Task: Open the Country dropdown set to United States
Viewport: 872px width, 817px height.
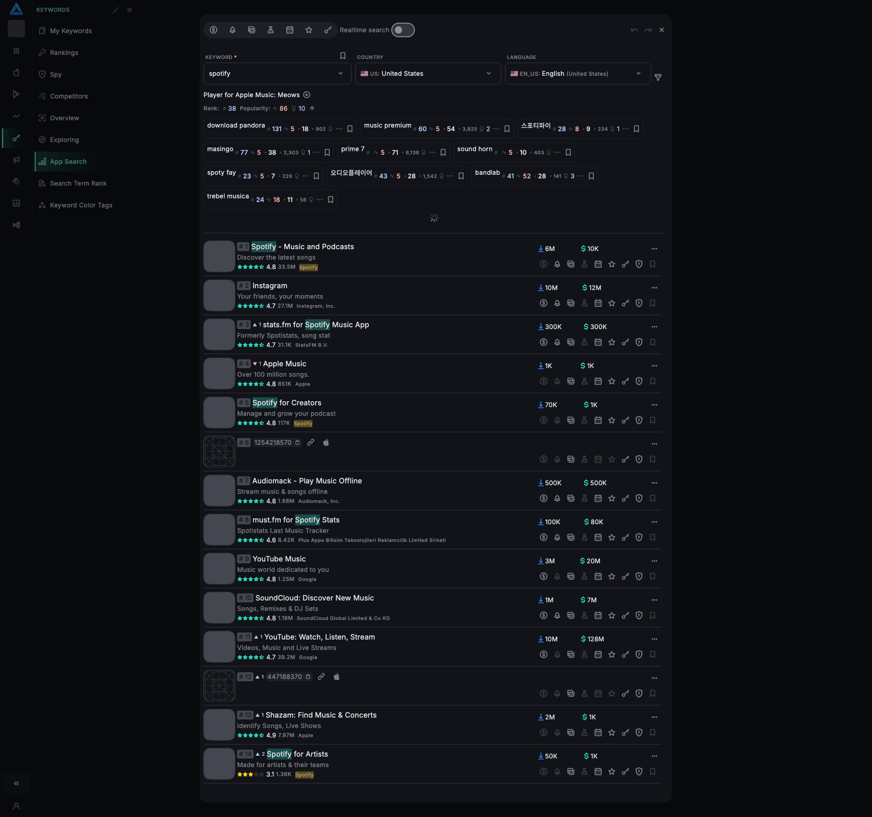Action: coord(428,74)
